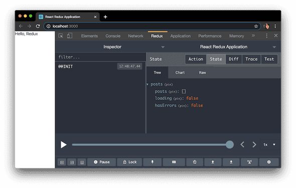Pin the loading state key
This screenshot has height=188, width=296.
click(178, 99)
